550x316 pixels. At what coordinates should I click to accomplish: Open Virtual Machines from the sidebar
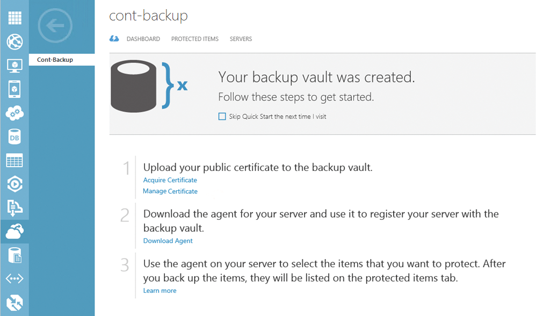coord(15,66)
